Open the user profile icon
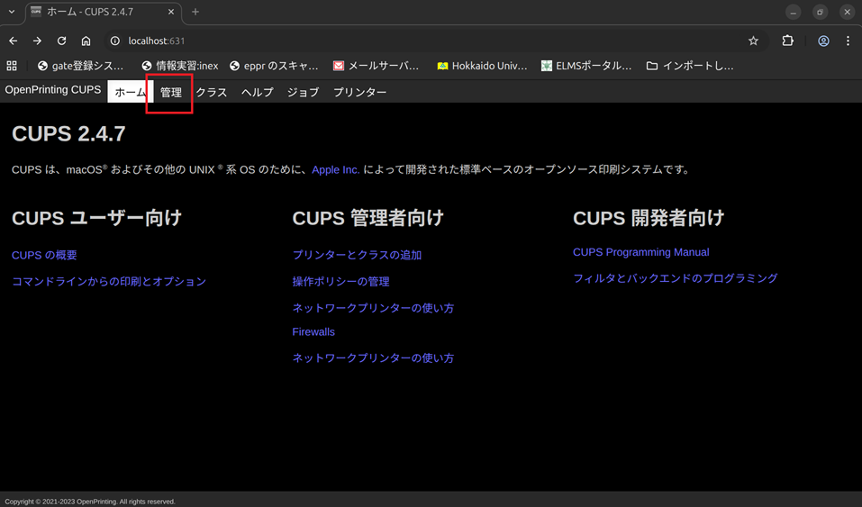 pyautogui.click(x=823, y=41)
